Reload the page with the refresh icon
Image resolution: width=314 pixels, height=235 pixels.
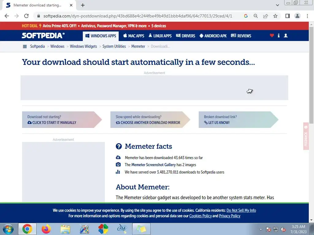pos(26,16)
